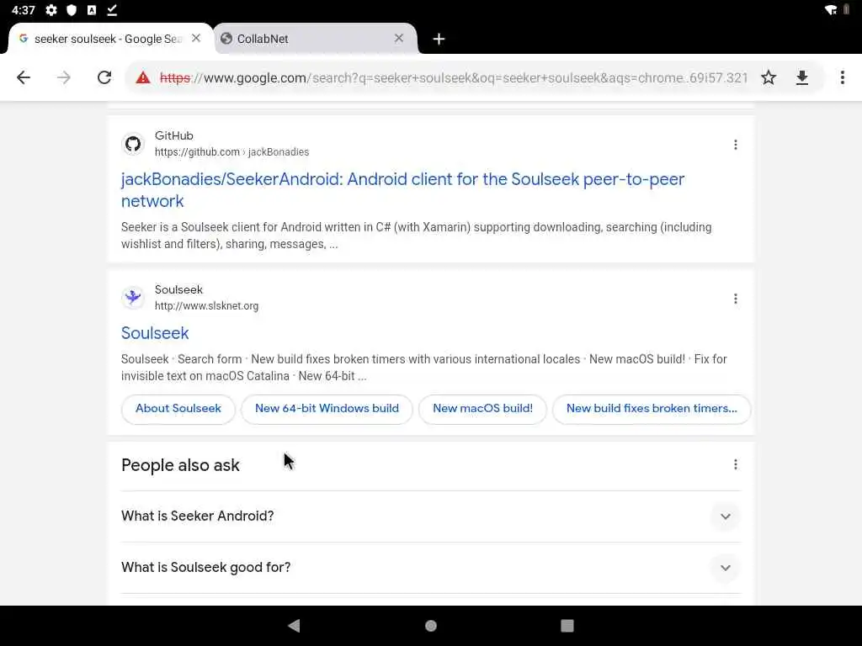Click the download page icon

tap(802, 77)
